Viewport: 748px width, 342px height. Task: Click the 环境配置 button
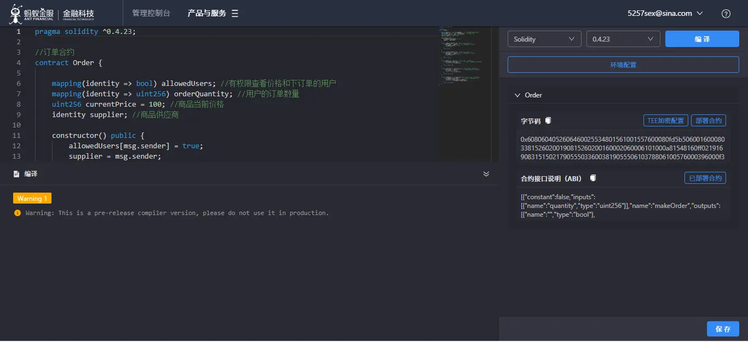[x=623, y=65]
